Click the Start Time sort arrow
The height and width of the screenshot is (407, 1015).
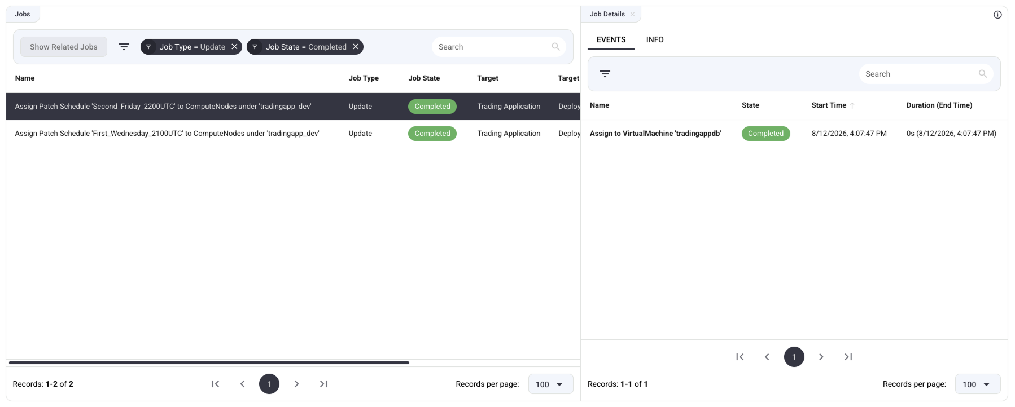tap(852, 105)
